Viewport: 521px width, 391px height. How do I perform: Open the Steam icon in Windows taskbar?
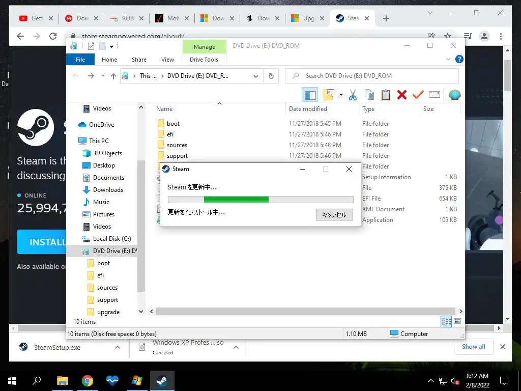tap(162, 381)
